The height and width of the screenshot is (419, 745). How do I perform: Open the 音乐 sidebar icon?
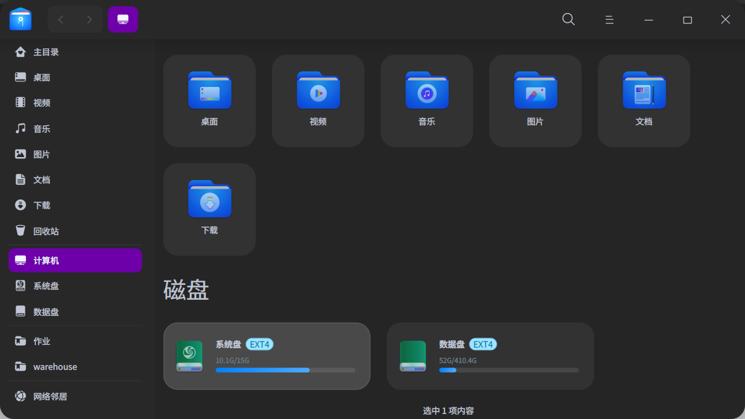[19, 128]
